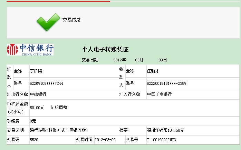241x150 pixels.
Task: Select the amount 50.00元
Action: tap(37, 108)
